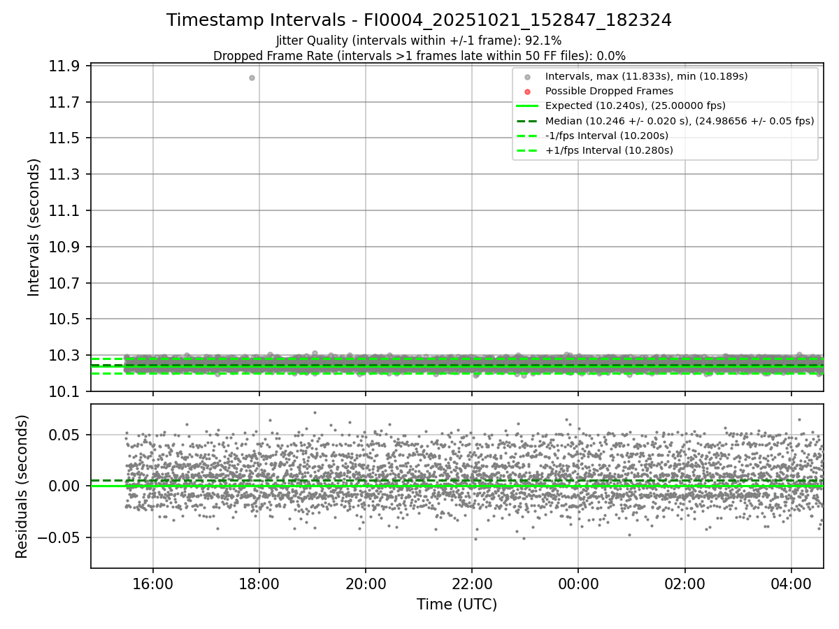Click legend entry Intervals, max (11.833s)
The height and width of the screenshot is (629, 839).
click(x=647, y=76)
